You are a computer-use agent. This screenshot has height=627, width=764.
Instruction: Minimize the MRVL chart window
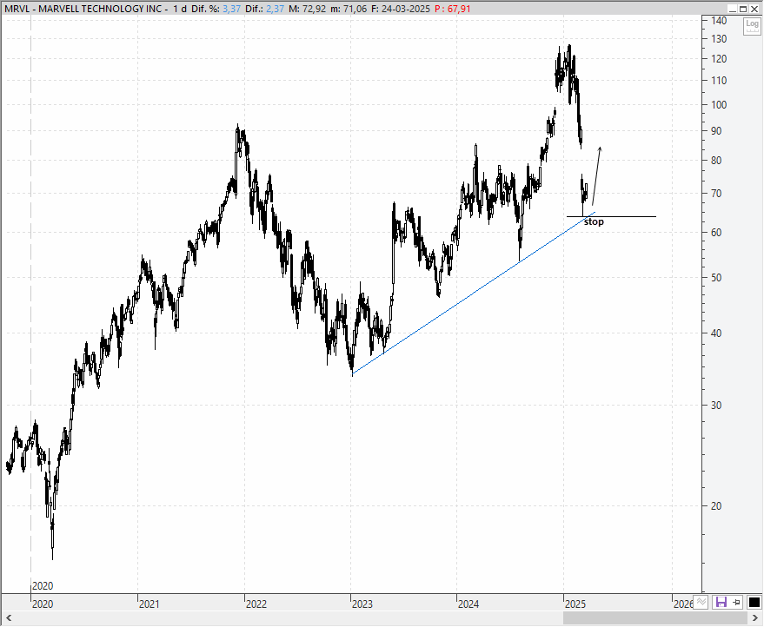[x=732, y=9]
